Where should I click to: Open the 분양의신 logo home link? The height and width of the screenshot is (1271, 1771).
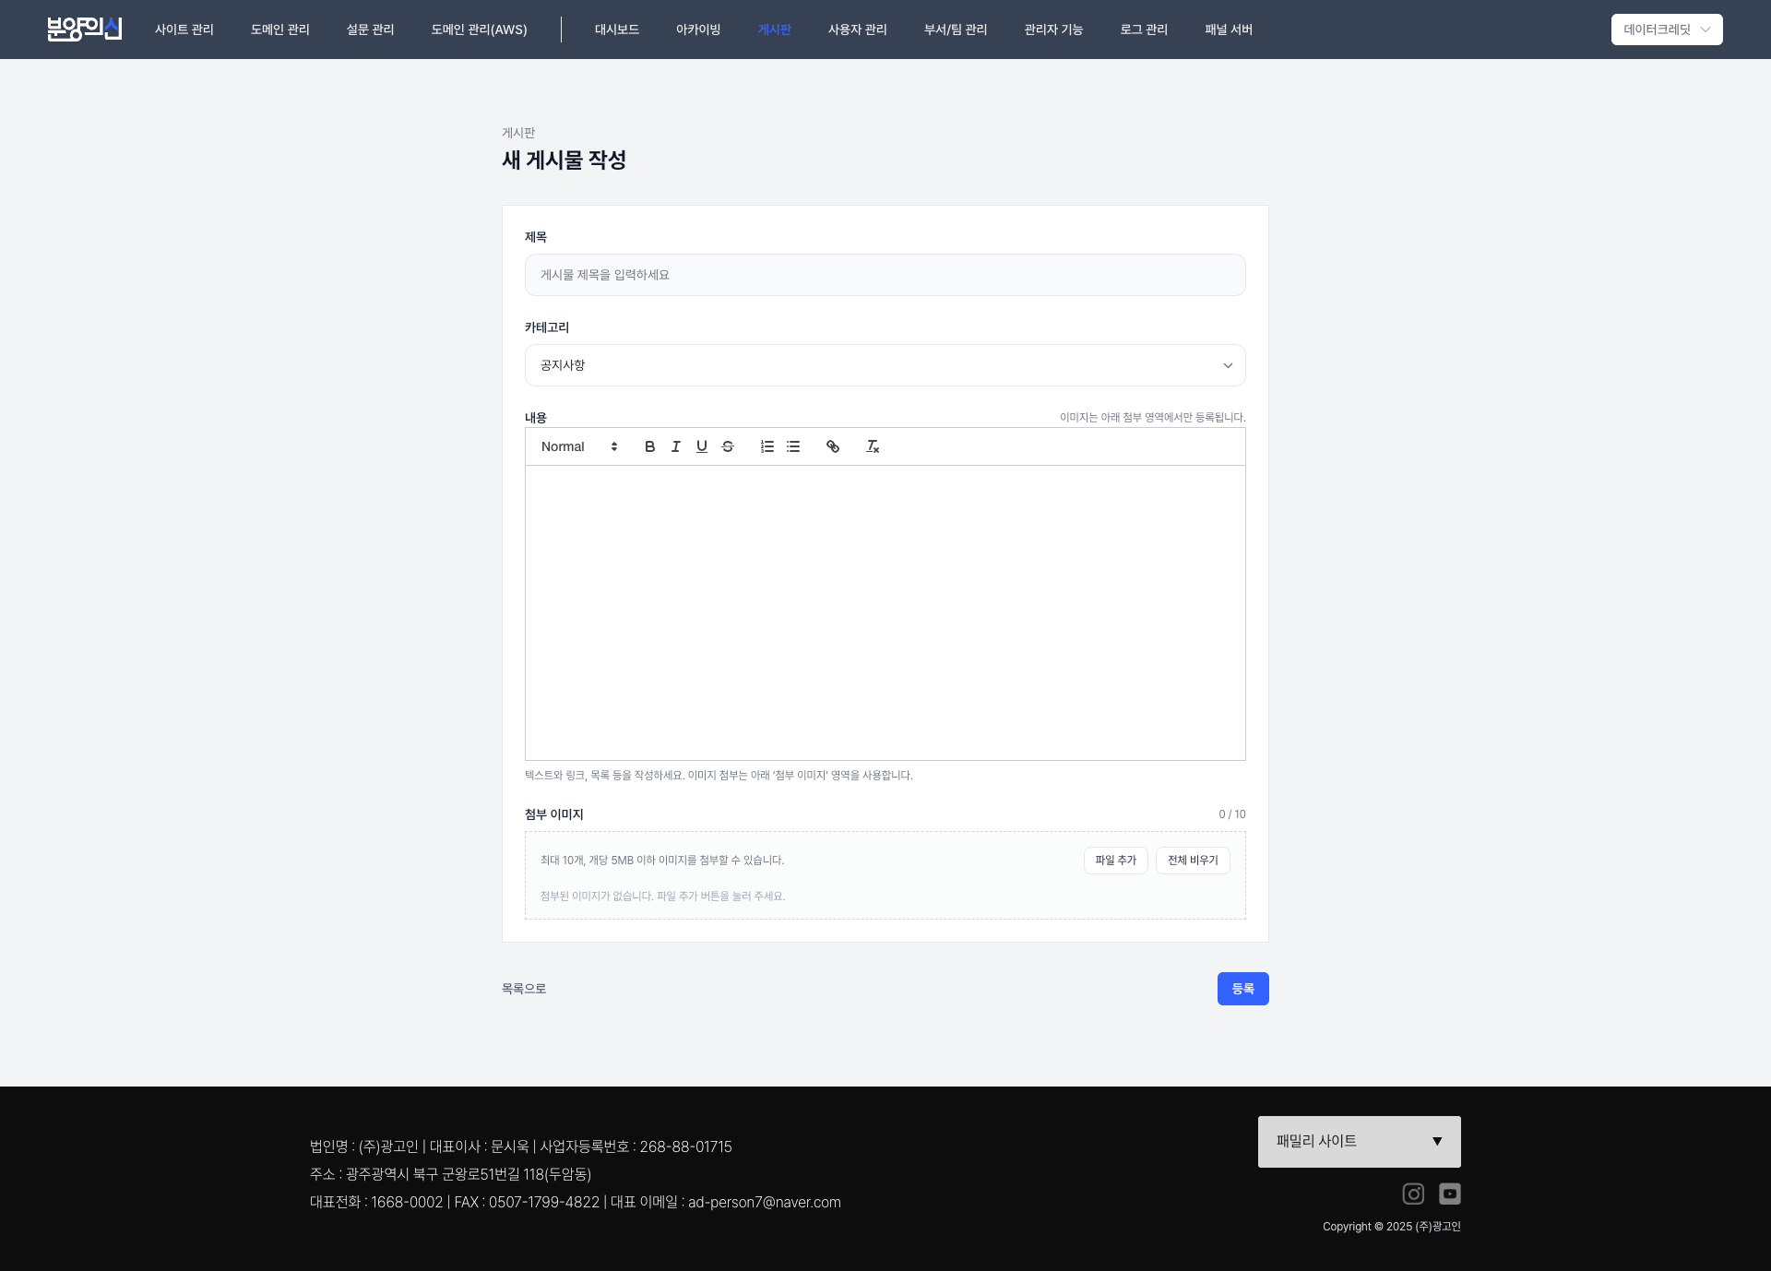84,30
